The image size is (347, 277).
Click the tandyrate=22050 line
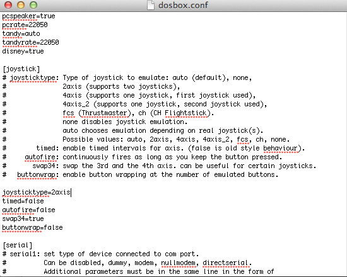click(x=30, y=42)
